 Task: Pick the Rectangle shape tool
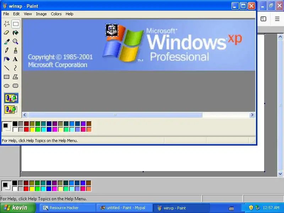click(x=7, y=77)
